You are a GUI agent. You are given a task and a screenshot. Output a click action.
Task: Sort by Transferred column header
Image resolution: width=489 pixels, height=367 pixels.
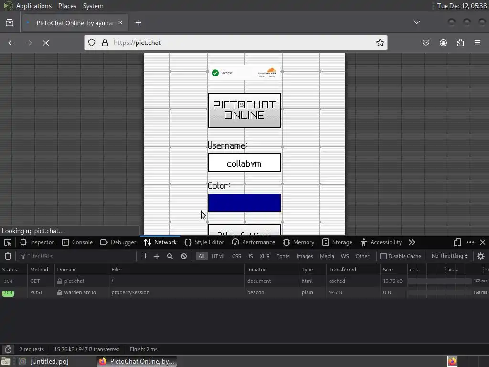click(x=353, y=270)
